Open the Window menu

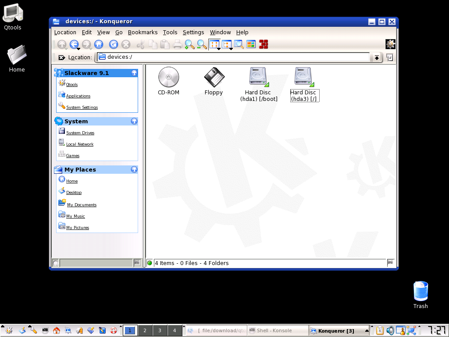220,32
